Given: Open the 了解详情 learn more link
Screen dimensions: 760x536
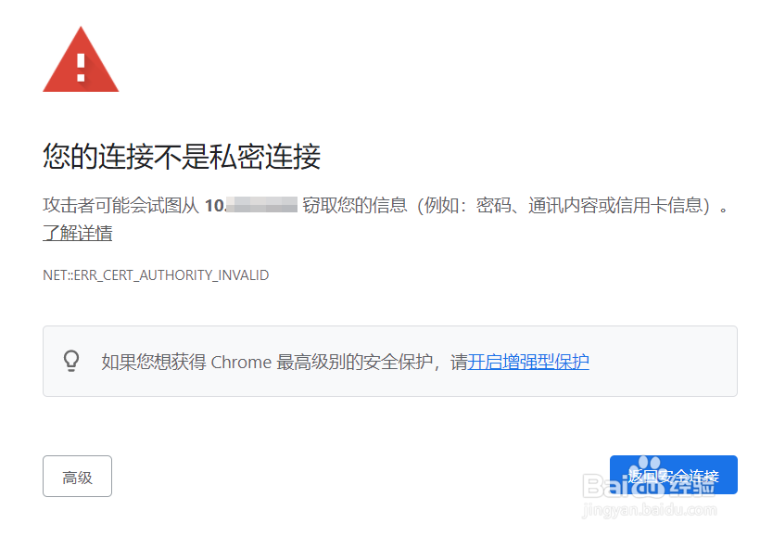Looking at the screenshot, I should pyautogui.click(x=78, y=233).
